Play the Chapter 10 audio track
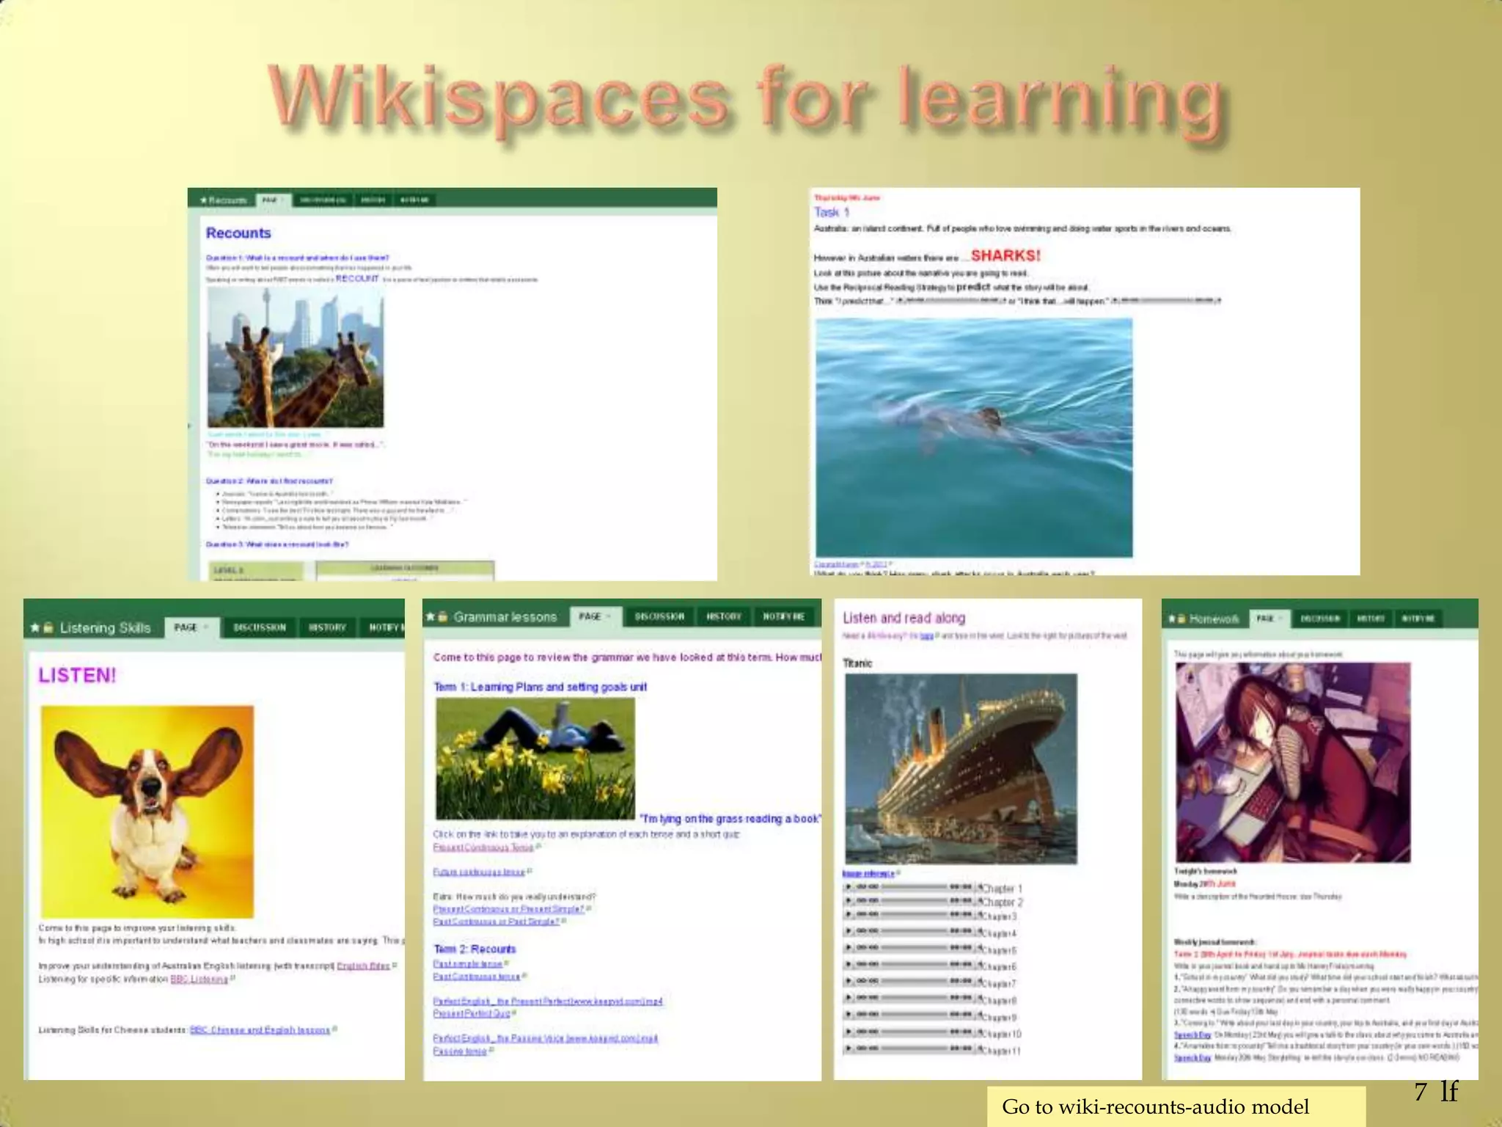This screenshot has width=1502, height=1127. (849, 1032)
